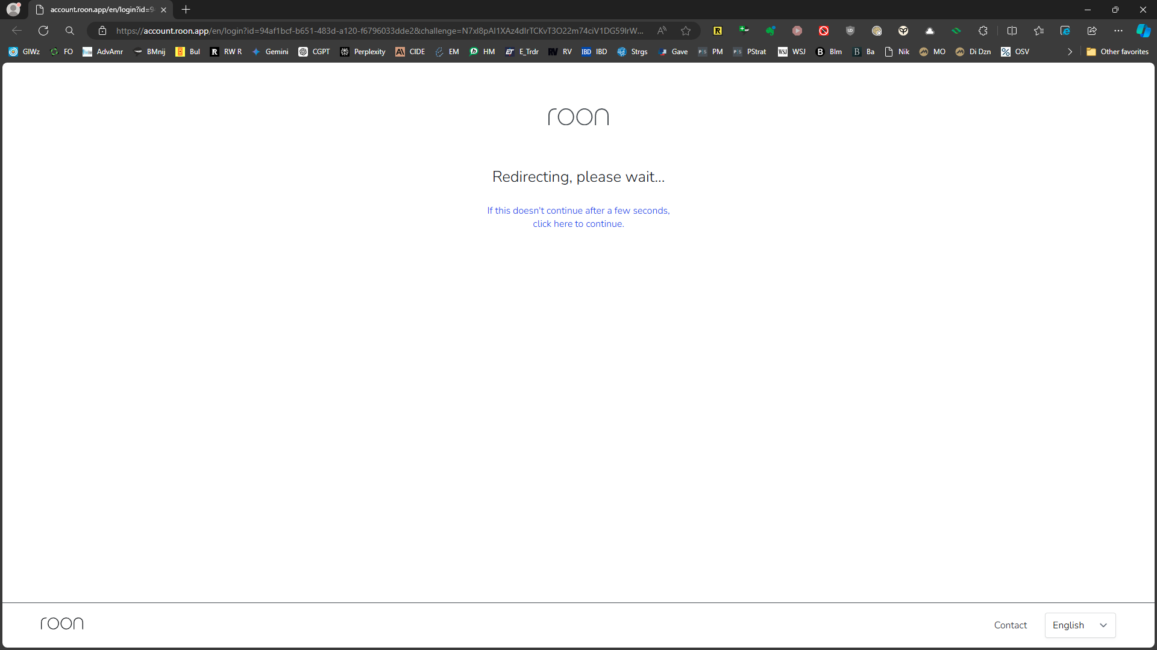Minimize the browser window
The image size is (1157, 650).
pyautogui.click(x=1088, y=10)
